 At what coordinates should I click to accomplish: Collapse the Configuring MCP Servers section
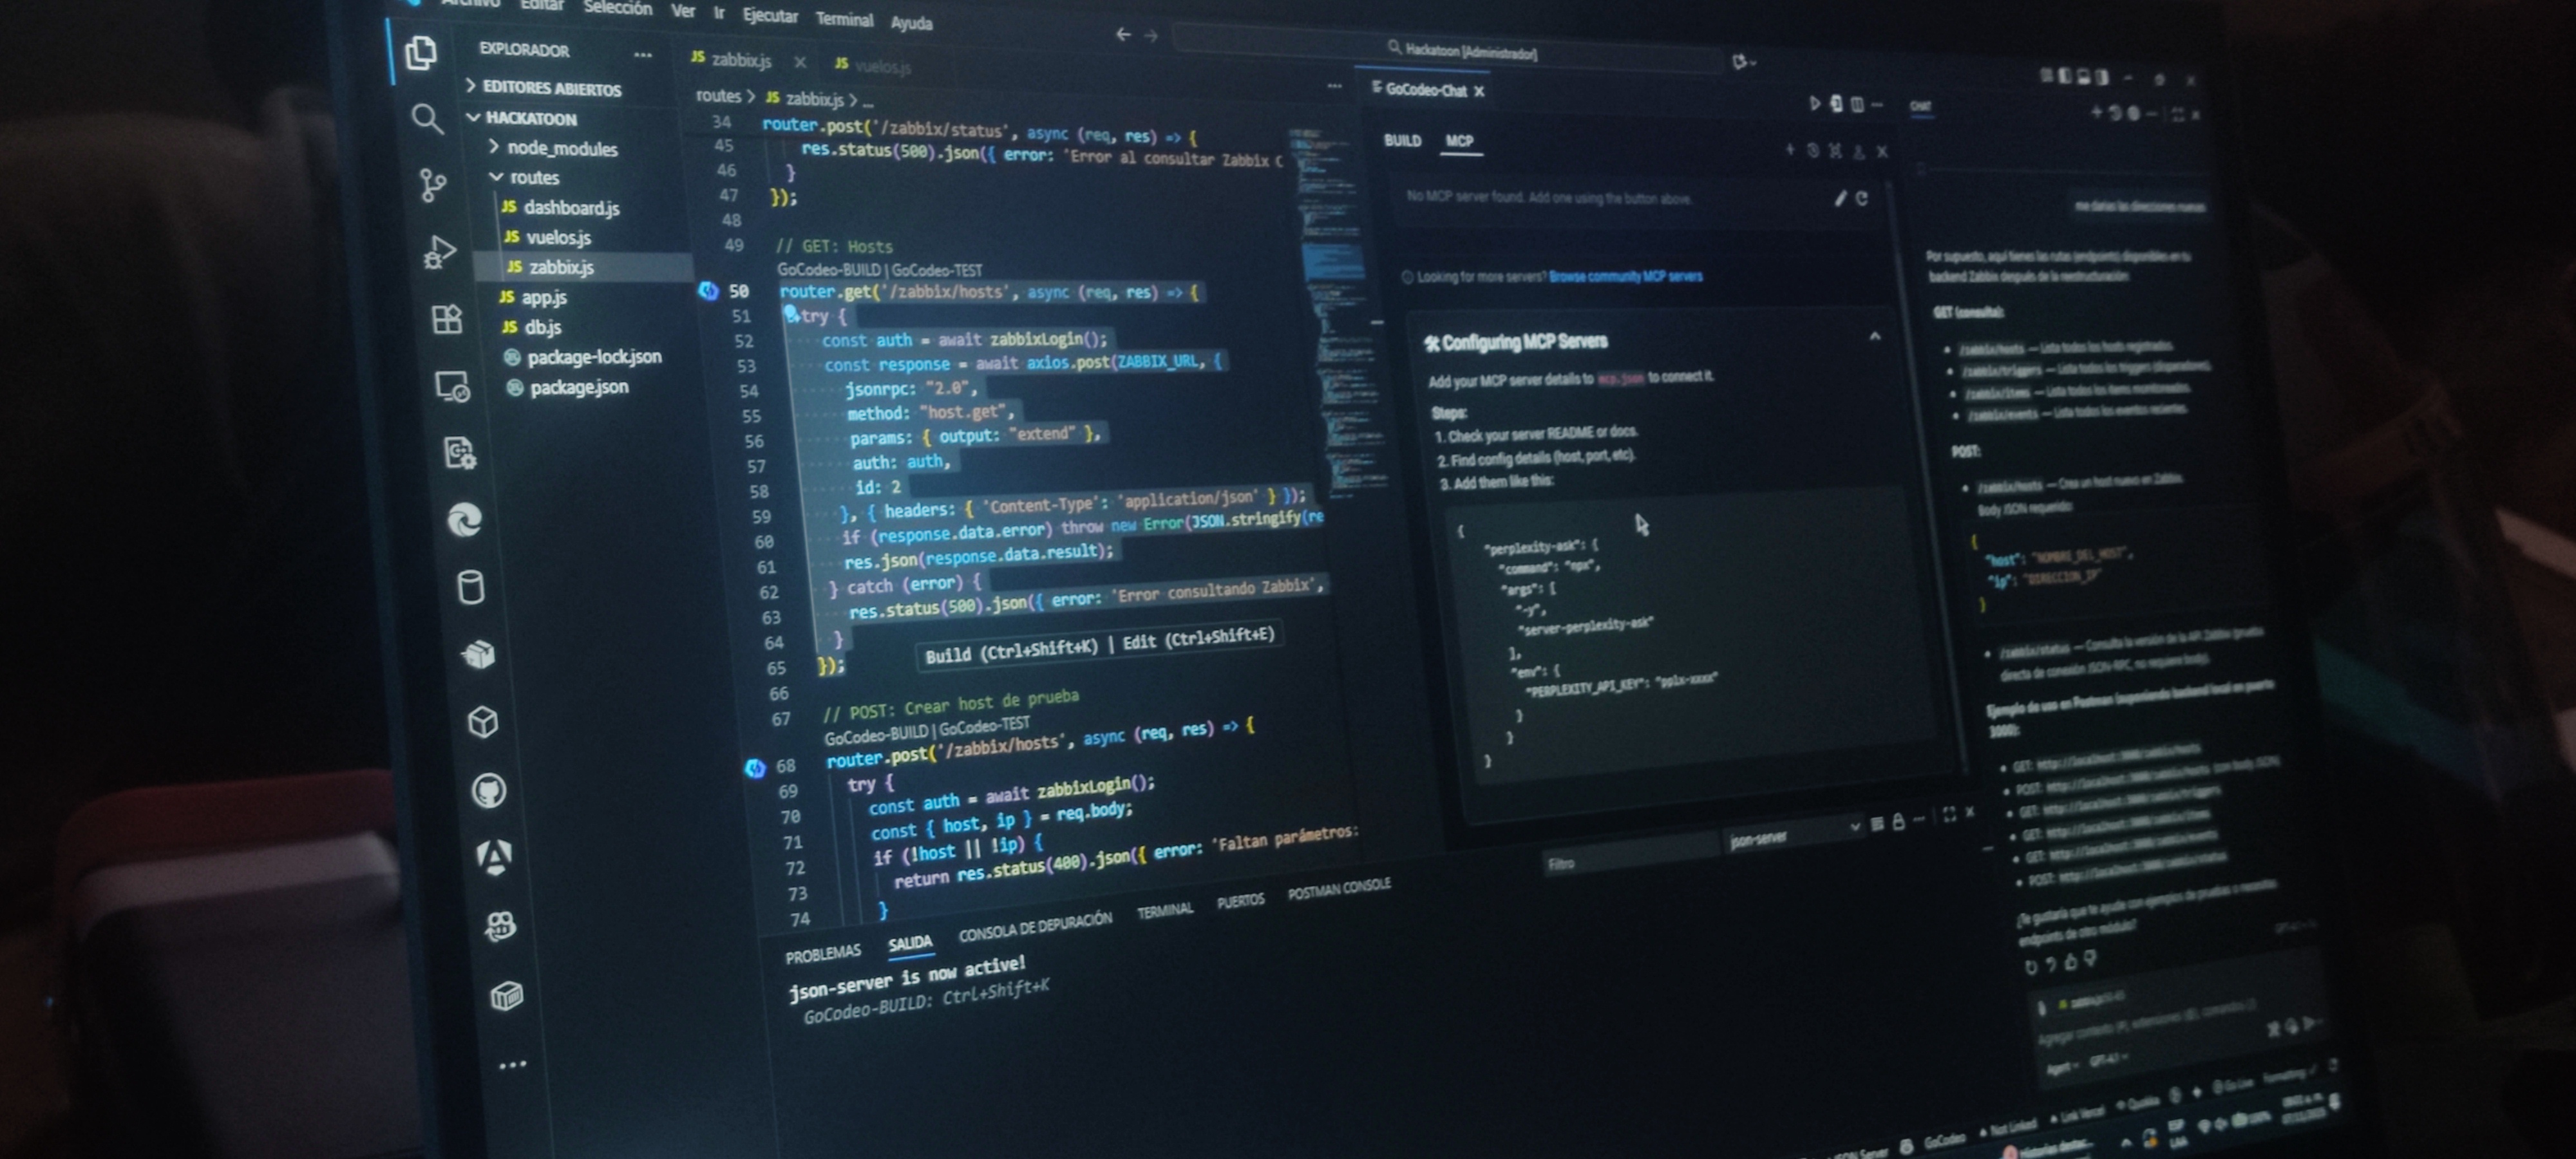point(1875,337)
